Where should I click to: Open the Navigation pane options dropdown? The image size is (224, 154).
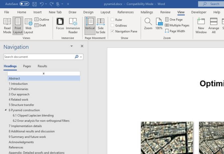tap(71, 46)
